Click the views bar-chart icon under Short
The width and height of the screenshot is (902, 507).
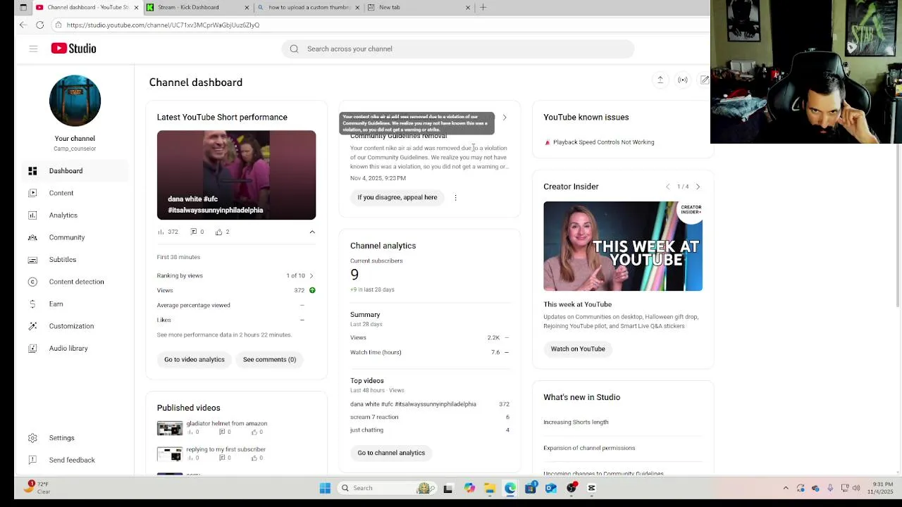pyautogui.click(x=161, y=232)
